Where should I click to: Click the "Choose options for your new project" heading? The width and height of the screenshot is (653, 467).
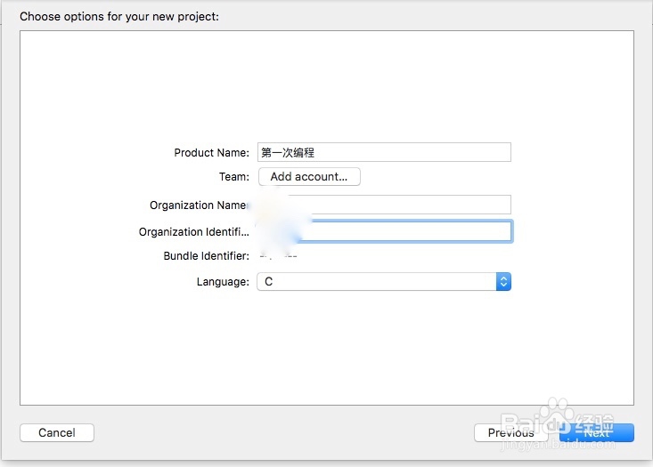click(118, 16)
